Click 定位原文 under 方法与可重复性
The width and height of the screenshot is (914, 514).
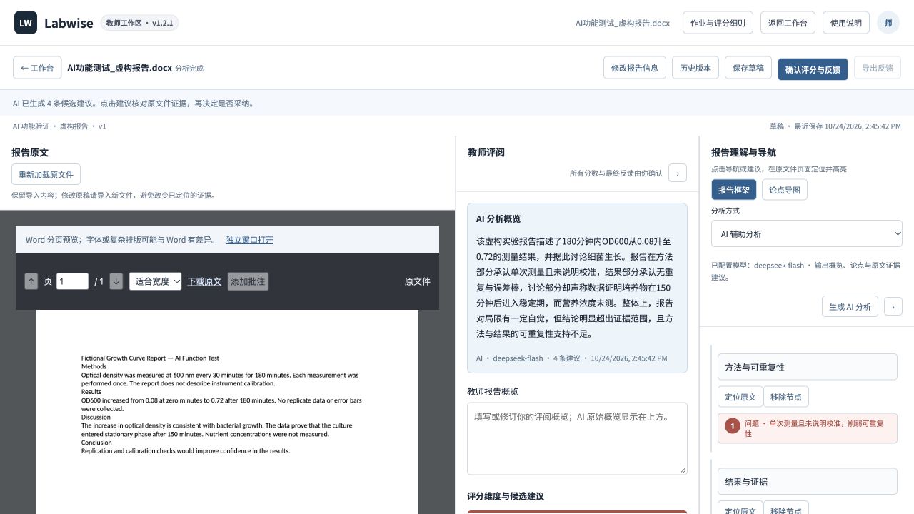pyautogui.click(x=740, y=397)
